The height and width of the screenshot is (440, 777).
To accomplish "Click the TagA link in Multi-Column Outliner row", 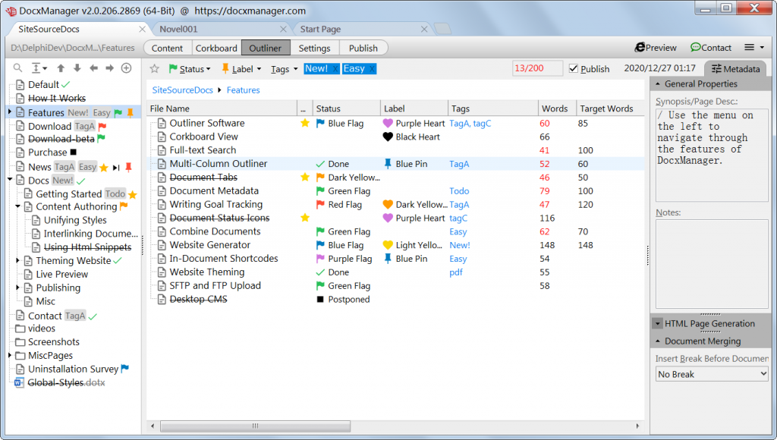I will coord(459,164).
